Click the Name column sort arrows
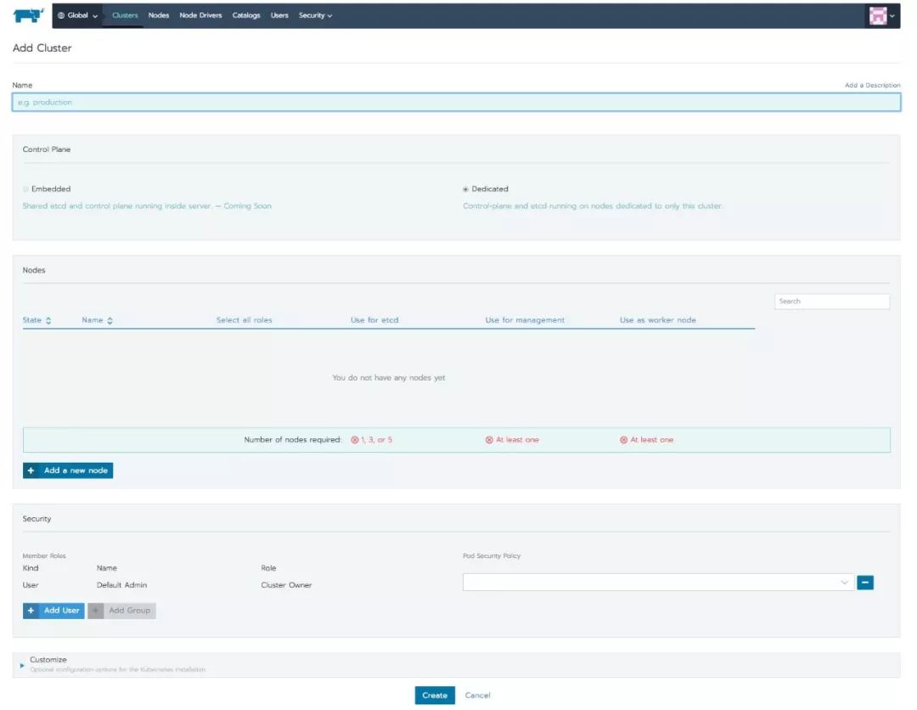The image size is (917, 710). pyautogui.click(x=110, y=320)
